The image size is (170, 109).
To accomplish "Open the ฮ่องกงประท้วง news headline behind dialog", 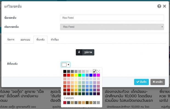I will [129, 96].
